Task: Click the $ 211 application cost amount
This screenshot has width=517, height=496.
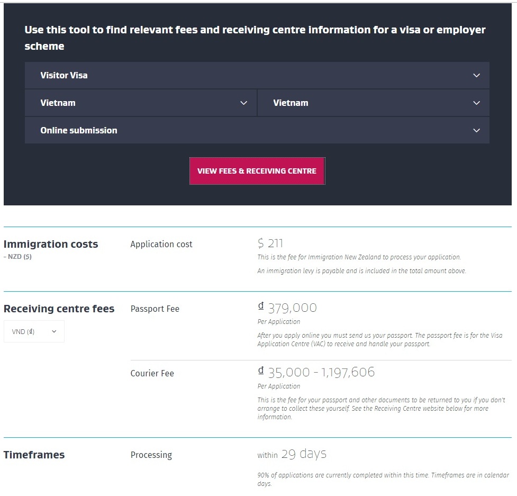Action: [x=270, y=244]
